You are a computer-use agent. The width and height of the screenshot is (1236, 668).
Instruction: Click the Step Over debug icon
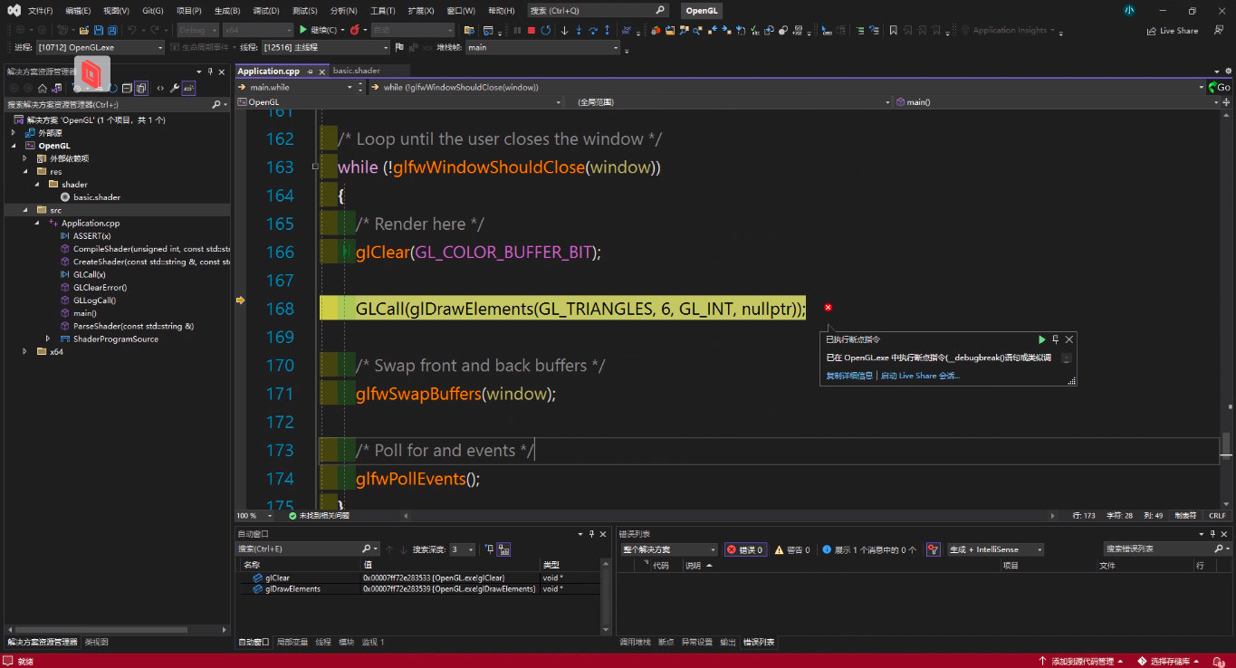point(594,30)
